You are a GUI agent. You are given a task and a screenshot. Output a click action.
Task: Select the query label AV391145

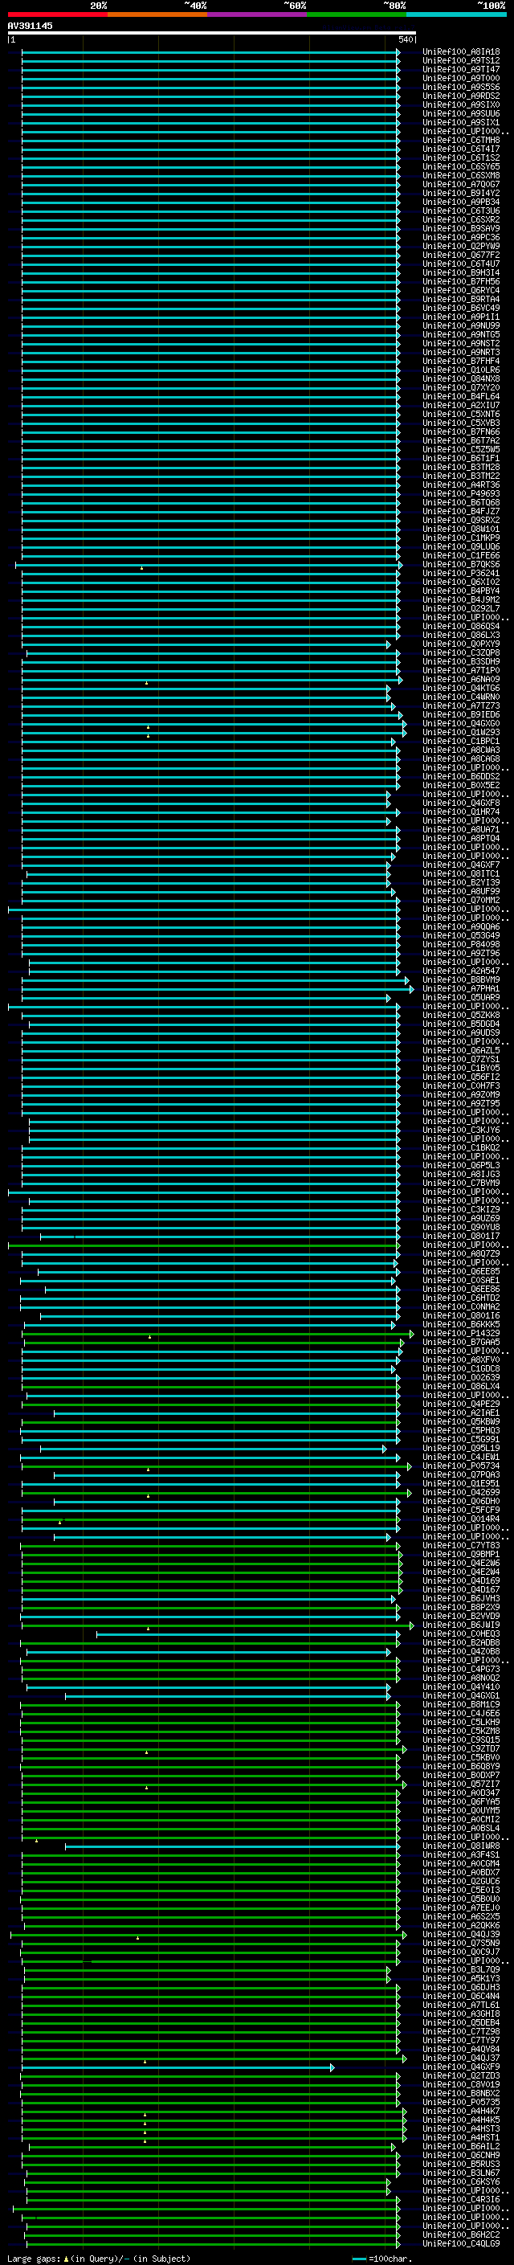(30, 26)
